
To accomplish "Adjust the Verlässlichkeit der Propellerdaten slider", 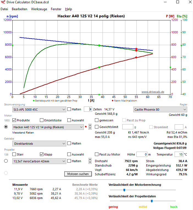I will (152, 201).
